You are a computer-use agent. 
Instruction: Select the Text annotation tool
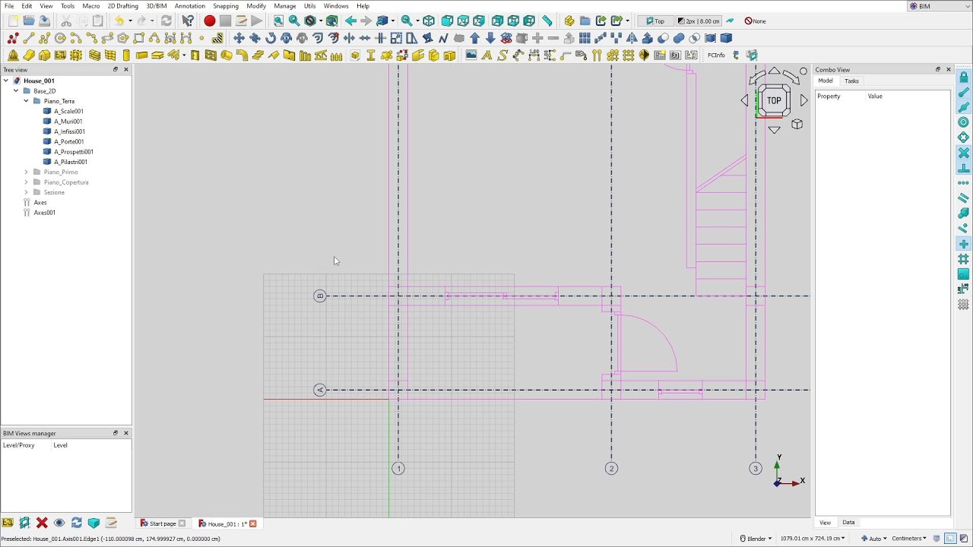pyautogui.click(x=486, y=55)
